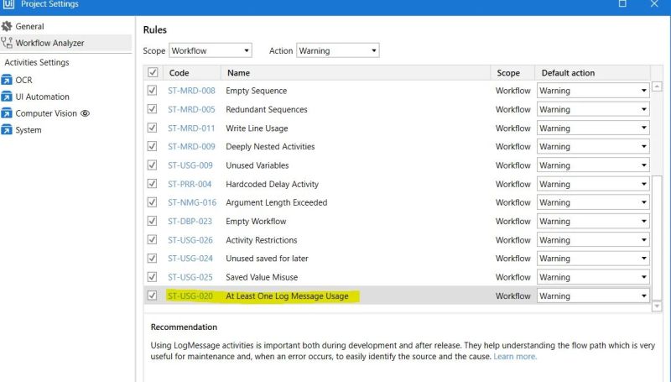671x382 pixels.
Task: Open the ST-PRR-004 rule code link
Action: click(x=190, y=184)
